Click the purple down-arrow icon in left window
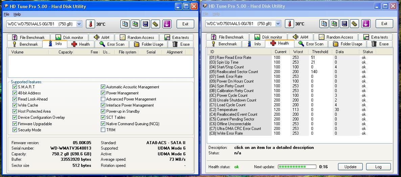This screenshot has height=177, width=401. pos(167,24)
